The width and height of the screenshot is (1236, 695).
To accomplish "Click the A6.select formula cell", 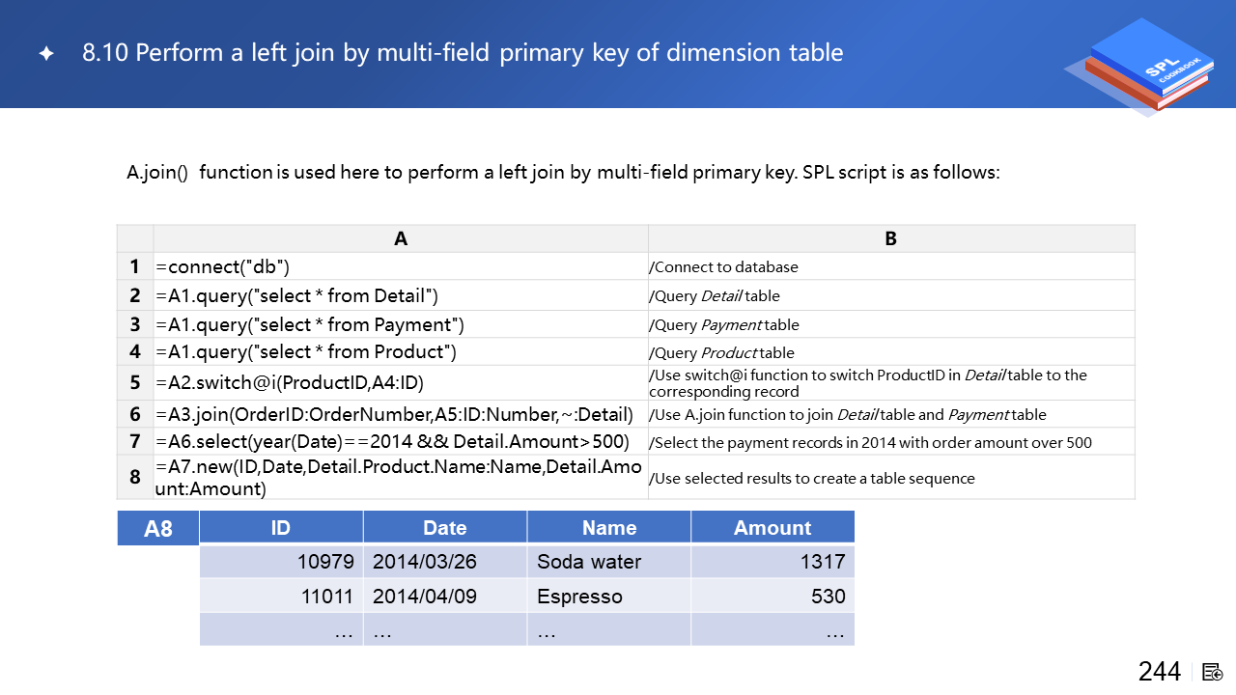I will point(400,442).
